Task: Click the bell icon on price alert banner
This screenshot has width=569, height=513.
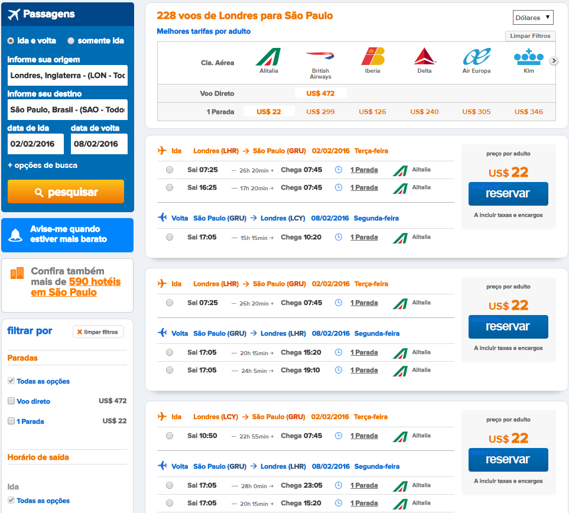Action: (15, 235)
